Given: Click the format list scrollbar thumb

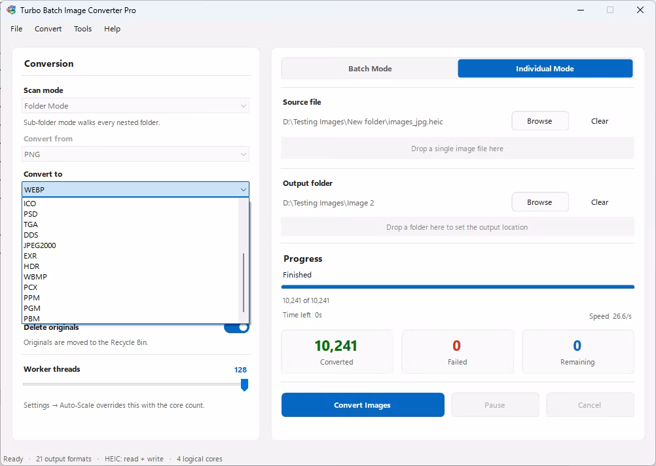Looking at the screenshot, I should tap(244, 282).
